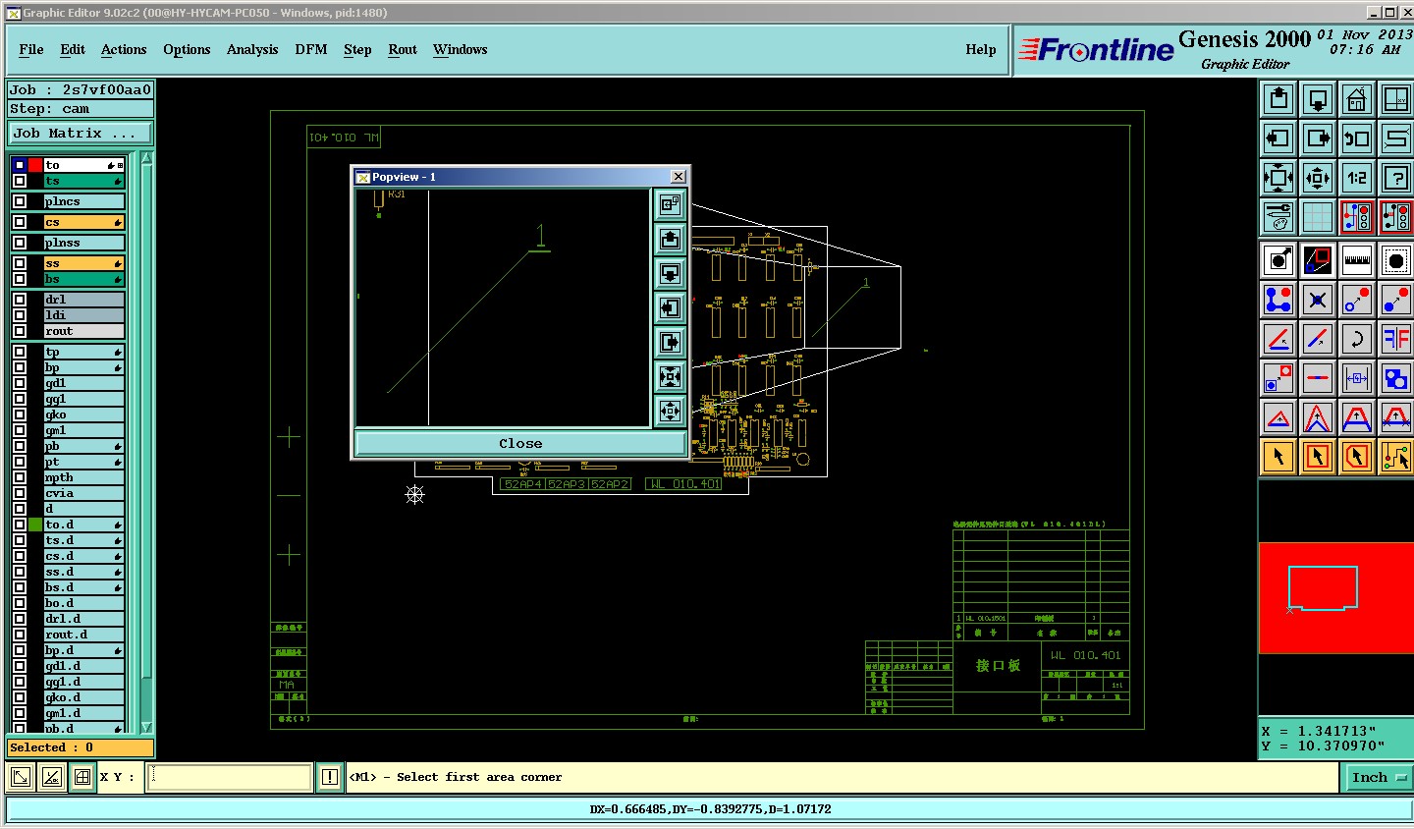This screenshot has height=829, width=1414.
Task: Select the 1:2 zoom scale icon
Action: 1356,178
